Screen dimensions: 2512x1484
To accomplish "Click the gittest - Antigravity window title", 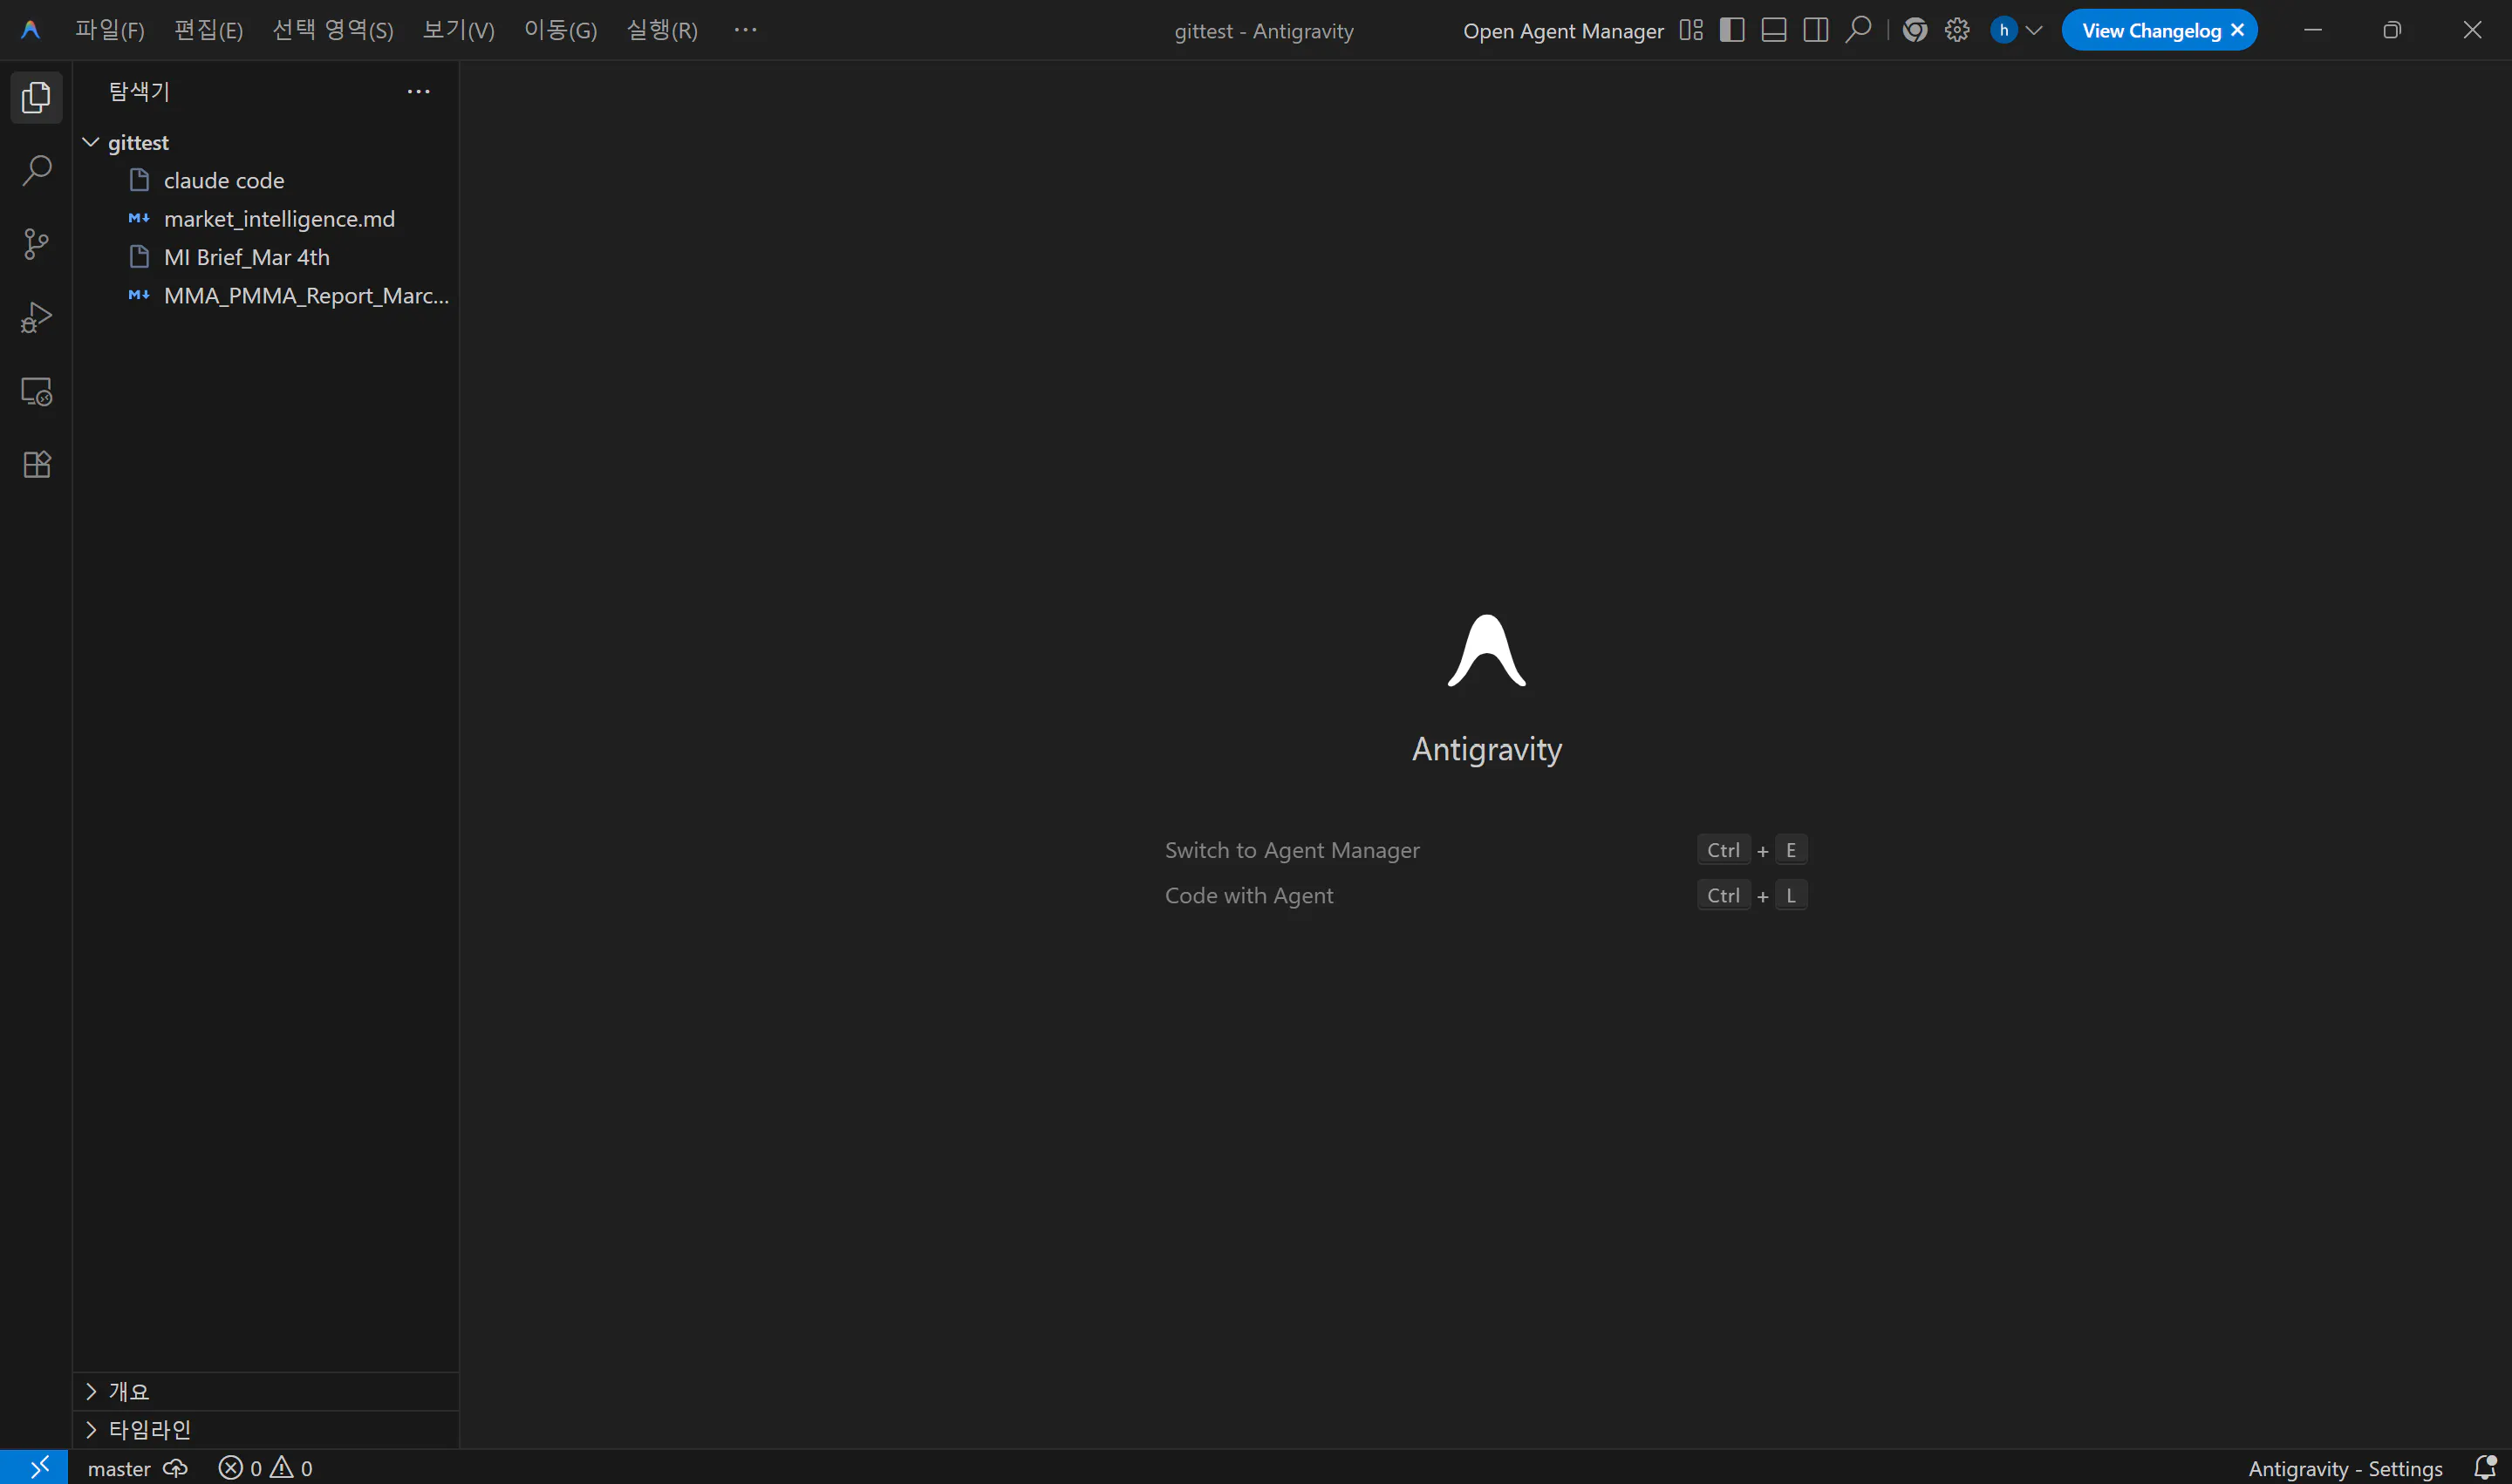I will (x=1264, y=31).
